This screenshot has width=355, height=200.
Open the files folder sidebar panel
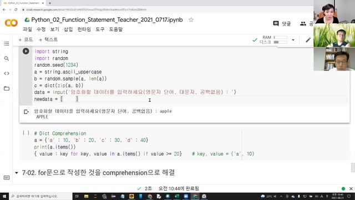point(7,88)
